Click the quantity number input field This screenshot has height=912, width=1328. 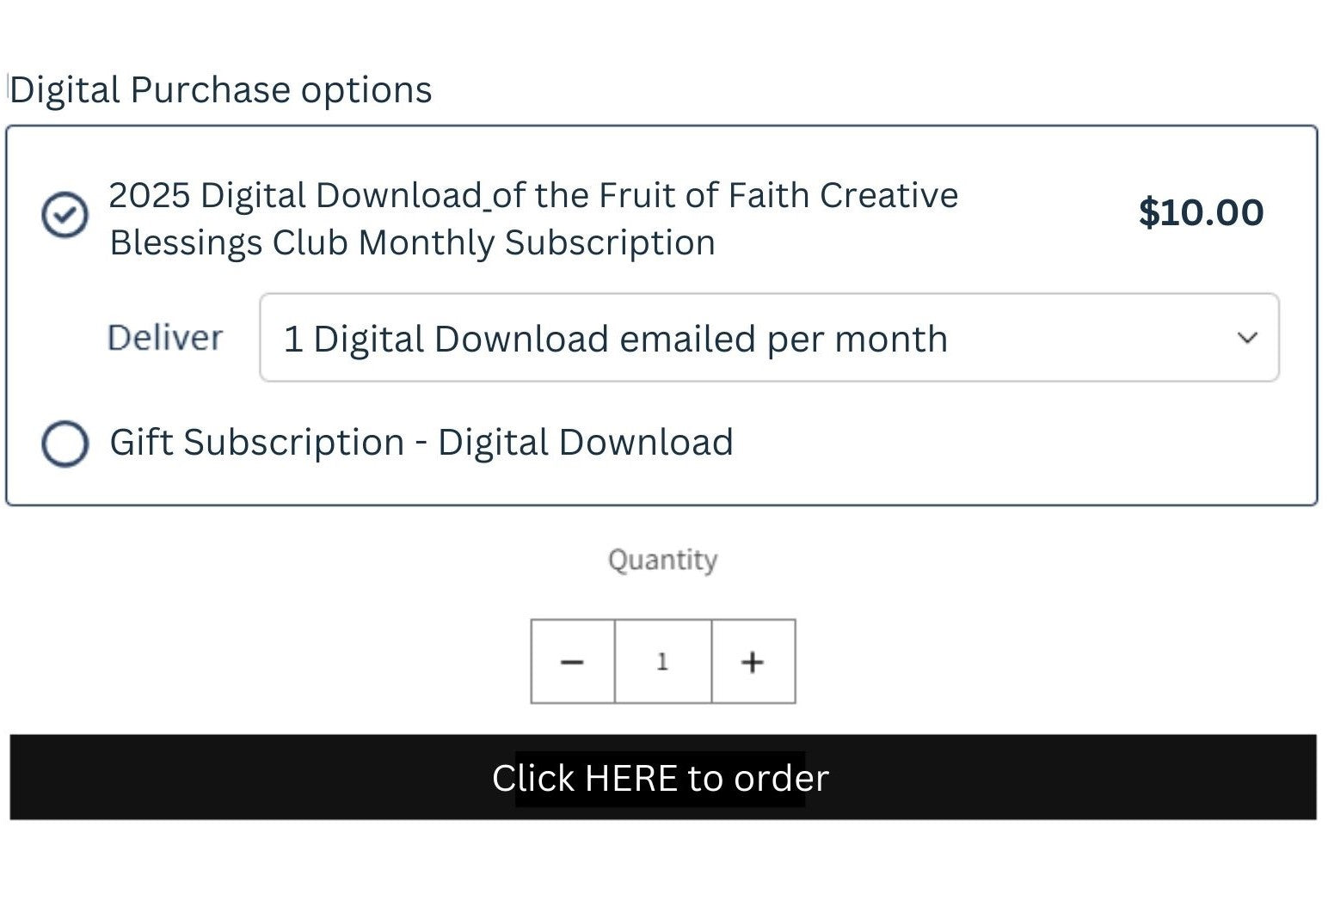point(662,662)
